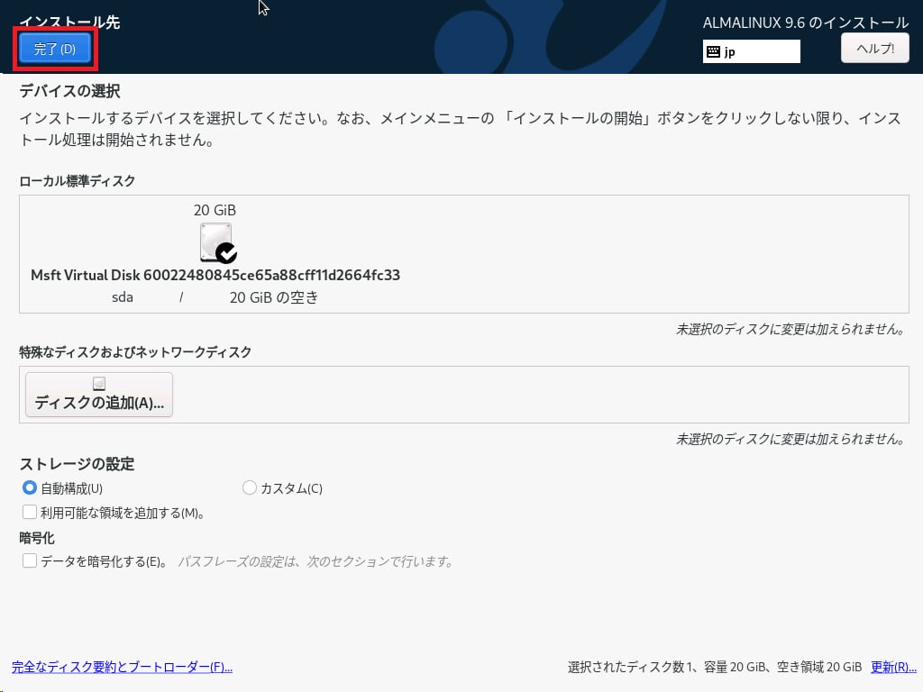
Task: Enable 利用可能な領域を追加する(M) checkbox
Action: (x=30, y=513)
